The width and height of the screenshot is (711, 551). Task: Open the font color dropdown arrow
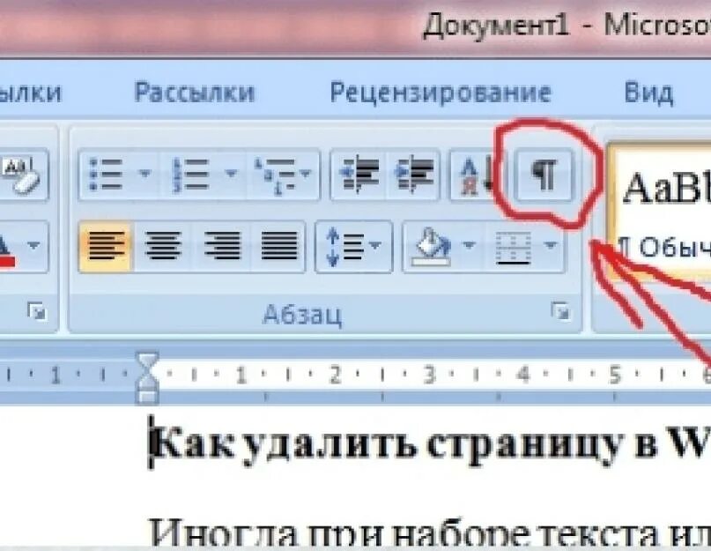point(33,246)
